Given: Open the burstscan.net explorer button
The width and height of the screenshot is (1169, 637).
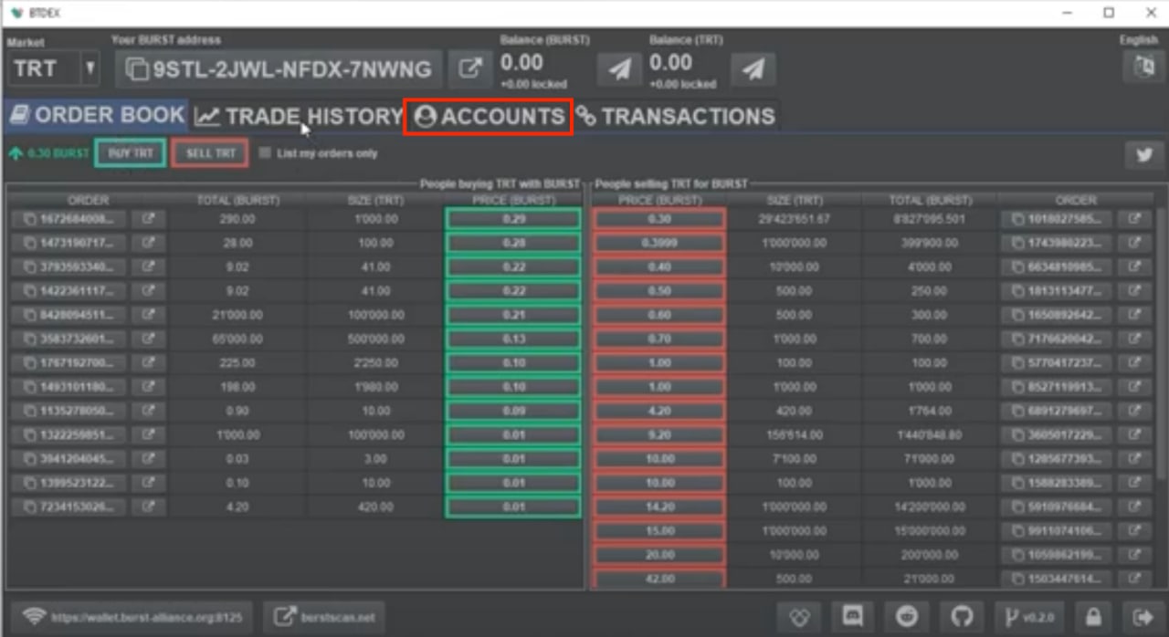Looking at the screenshot, I should [x=323, y=617].
